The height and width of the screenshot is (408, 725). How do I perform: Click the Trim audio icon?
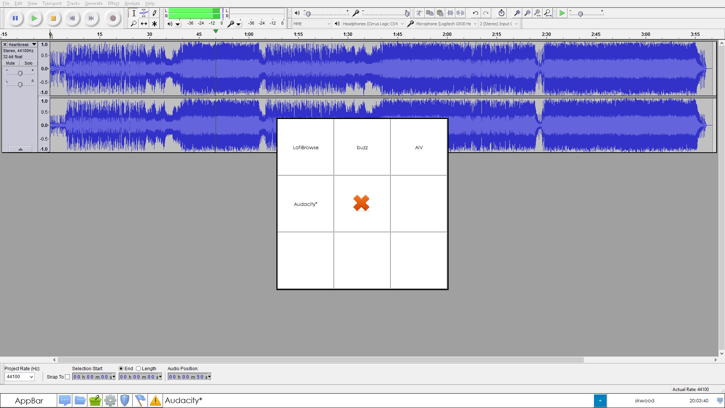[x=450, y=13]
